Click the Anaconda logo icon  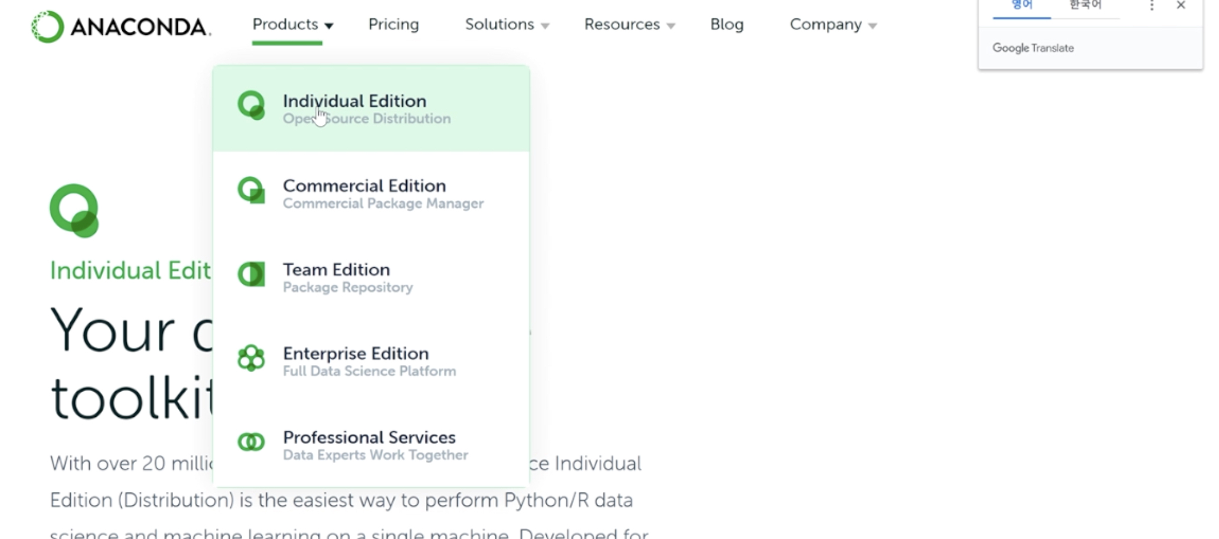click(x=47, y=27)
